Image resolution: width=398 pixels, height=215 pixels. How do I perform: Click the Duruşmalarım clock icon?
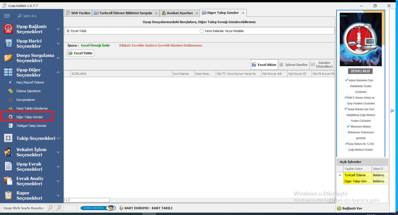click(11, 100)
